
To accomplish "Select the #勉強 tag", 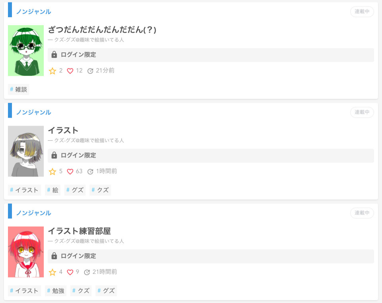I will pyautogui.click(x=56, y=291).
